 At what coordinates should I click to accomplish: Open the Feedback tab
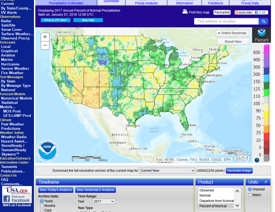215,2
